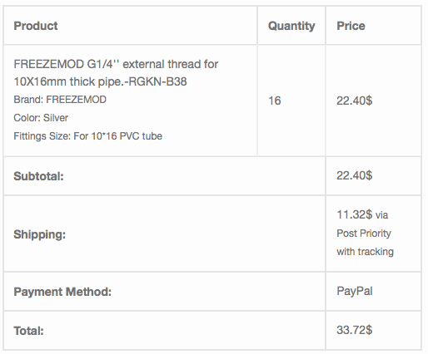Click the 11.32$ shipping cost

point(354,214)
